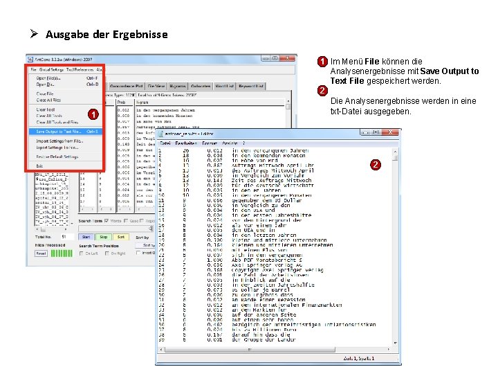This screenshot has width=498, height=374.
Task: Select Close All Files menu entry
Action: click(x=65, y=100)
